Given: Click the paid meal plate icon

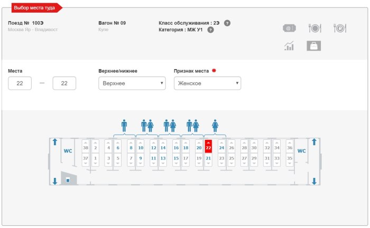Looking at the screenshot, I should tap(340, 28).
